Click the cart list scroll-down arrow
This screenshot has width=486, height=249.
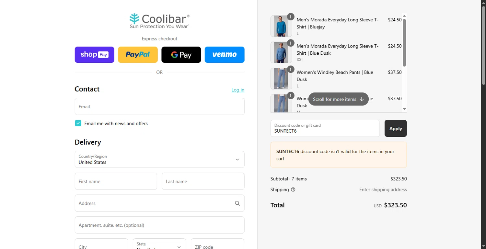tap(404, 109)
